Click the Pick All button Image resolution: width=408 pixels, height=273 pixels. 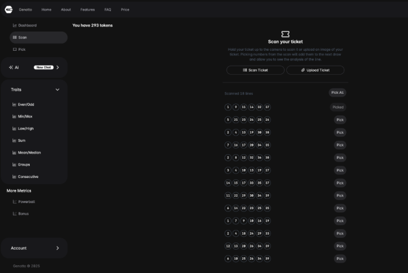[x=337, y=93]
